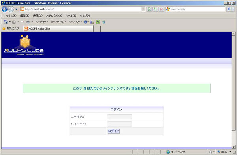
Task: Click the Forward navigation arrow
Action: pos(11,9)
